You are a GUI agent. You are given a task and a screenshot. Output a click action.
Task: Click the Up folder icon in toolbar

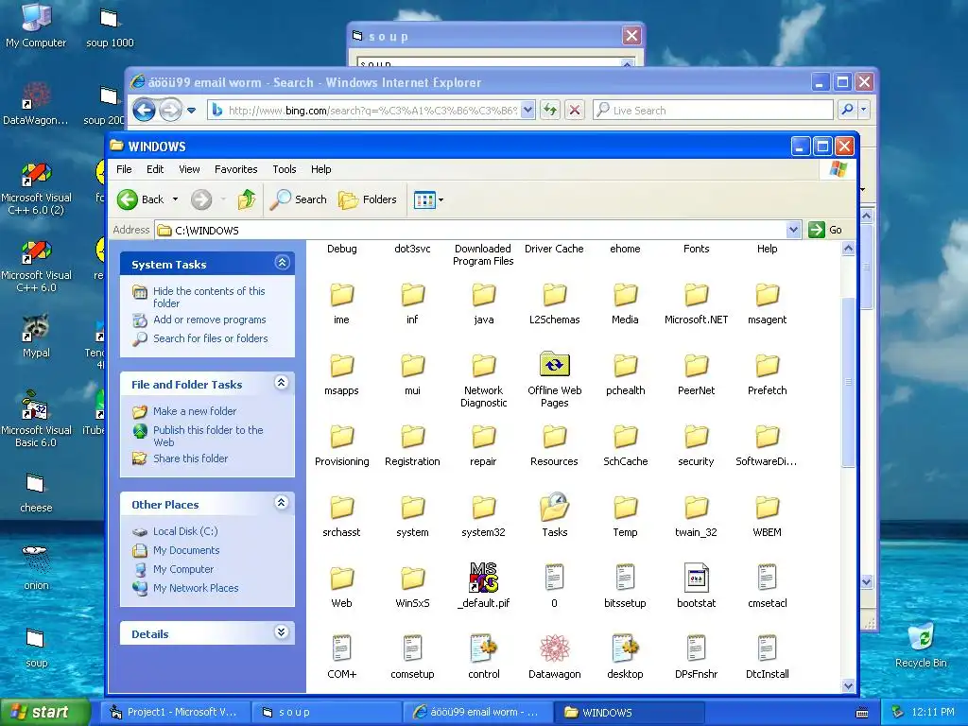[247, 199]
